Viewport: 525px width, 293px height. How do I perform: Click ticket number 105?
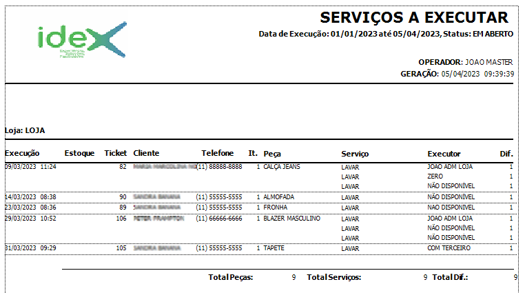click(x=121, y=247)
